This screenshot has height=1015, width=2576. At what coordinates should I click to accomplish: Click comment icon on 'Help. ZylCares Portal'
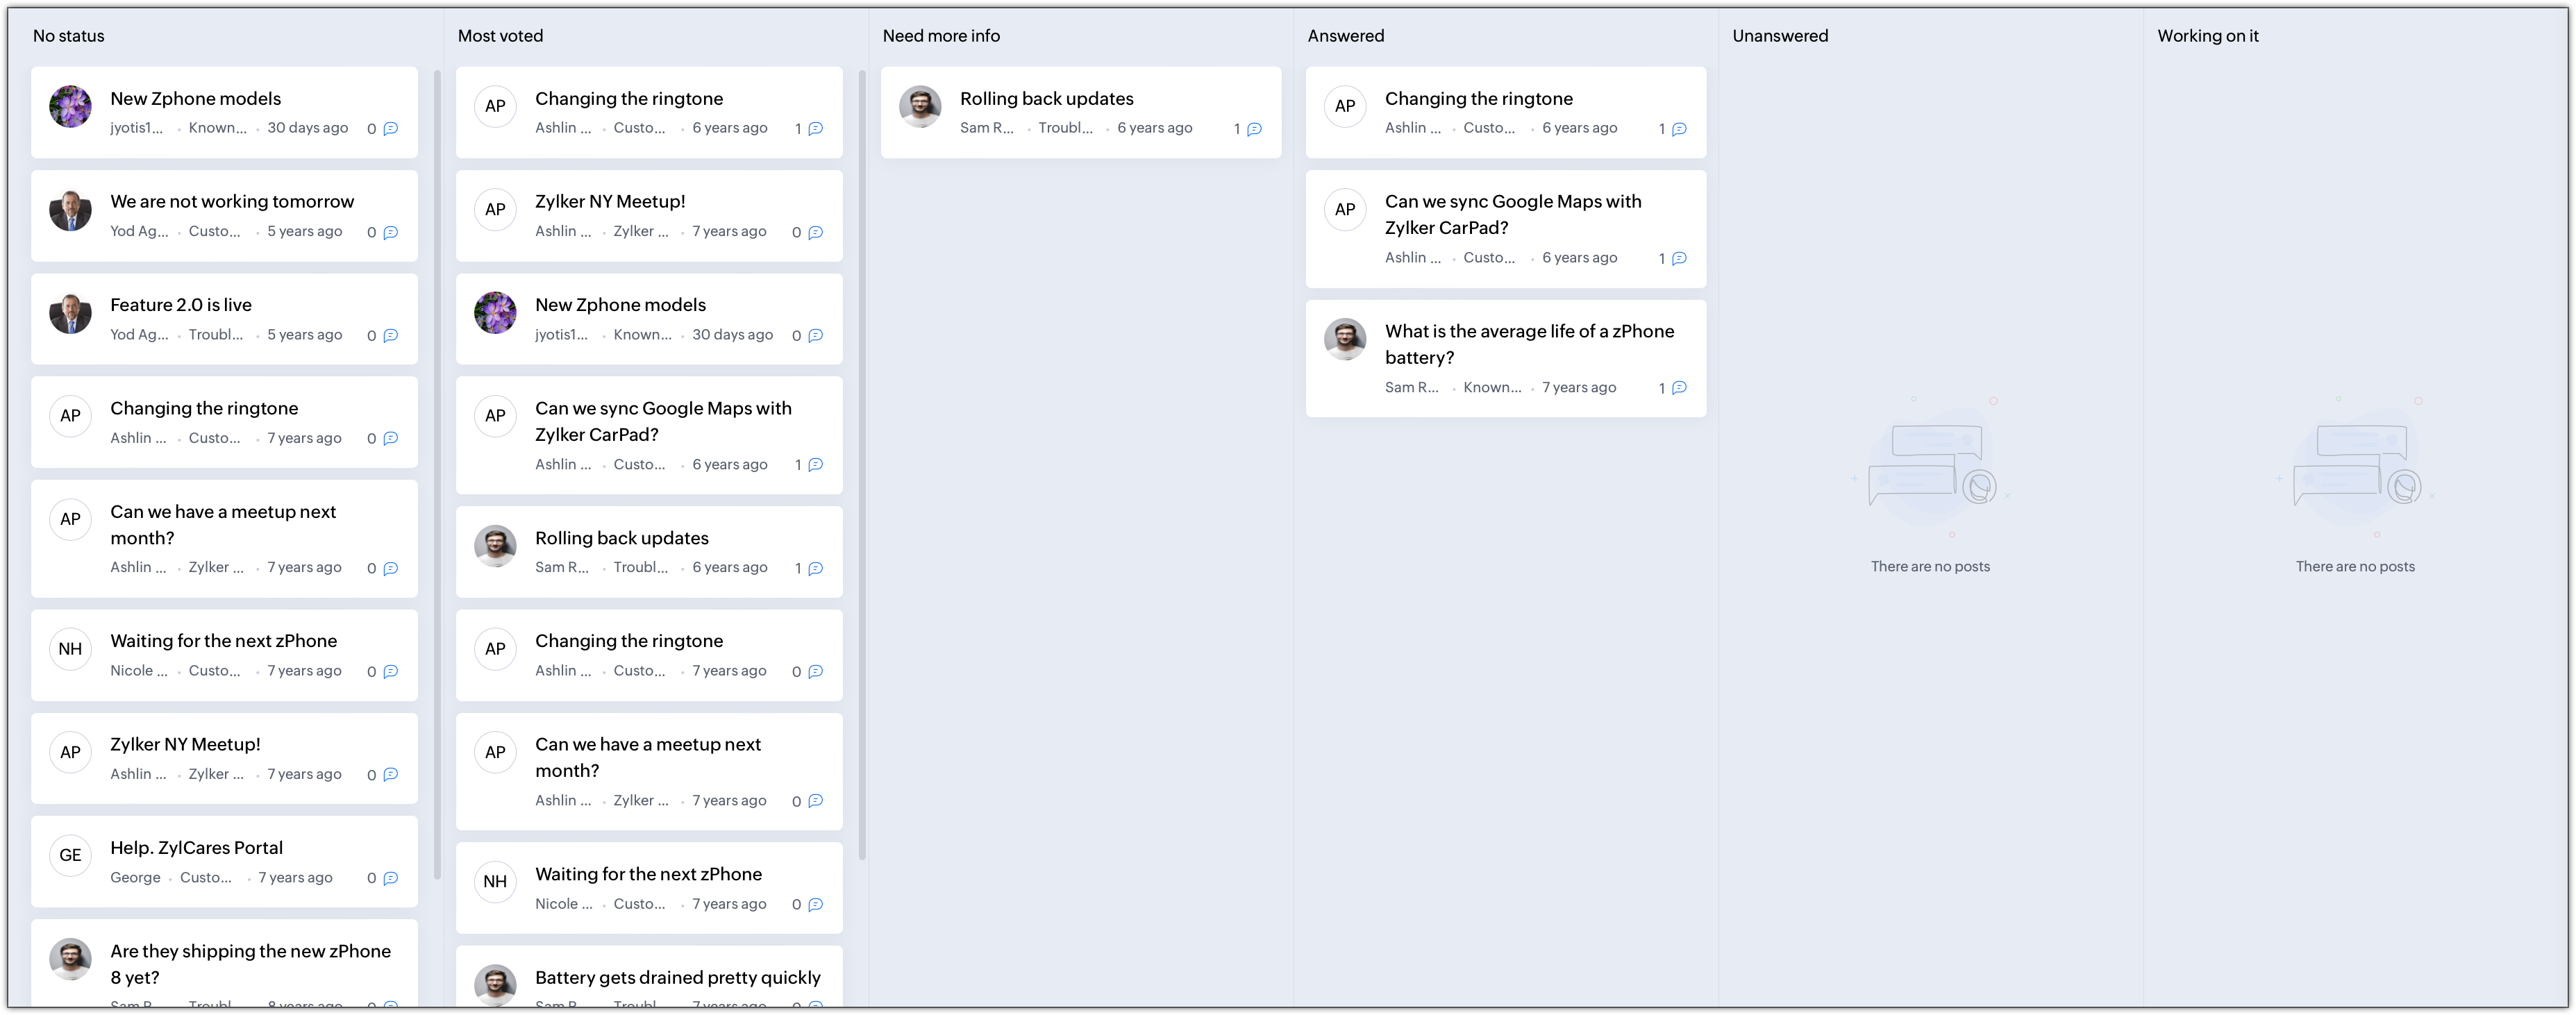[391, 878]
